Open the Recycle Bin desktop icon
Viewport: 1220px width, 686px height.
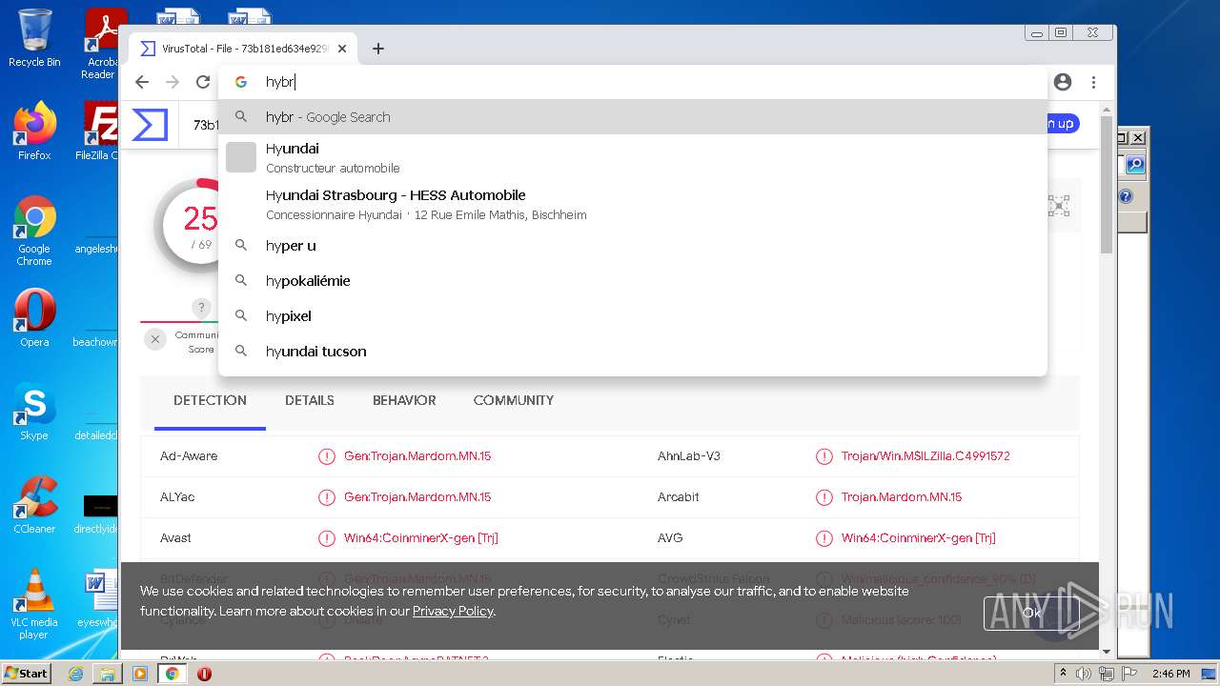pos(34,38)
